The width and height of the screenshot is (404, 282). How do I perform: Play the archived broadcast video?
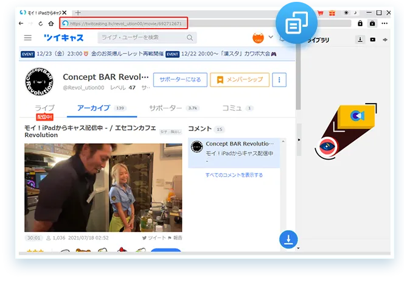pos(103,188)
